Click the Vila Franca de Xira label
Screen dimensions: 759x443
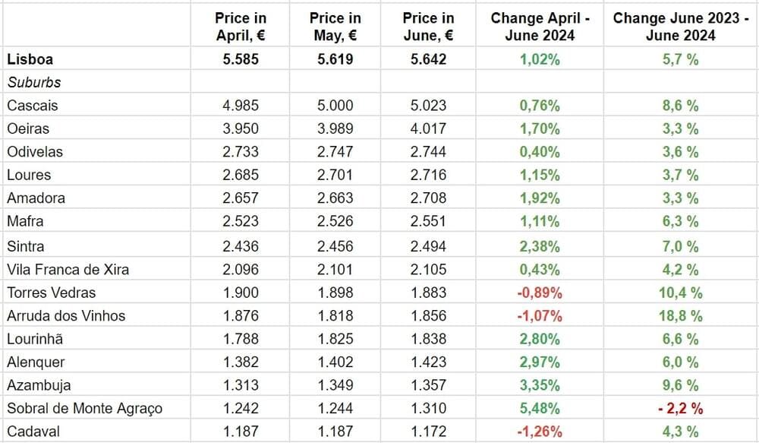tap(68, 269)
